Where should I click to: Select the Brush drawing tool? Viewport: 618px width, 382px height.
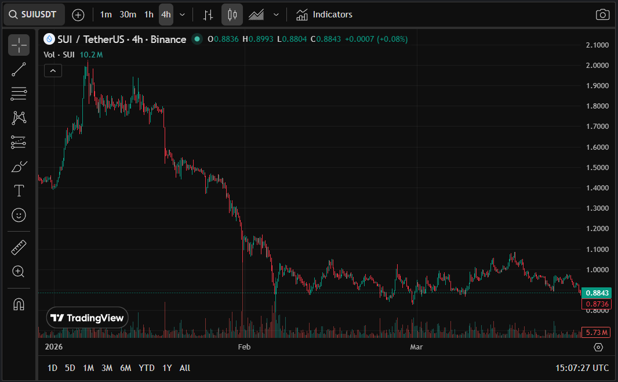[x=19, y=167]
